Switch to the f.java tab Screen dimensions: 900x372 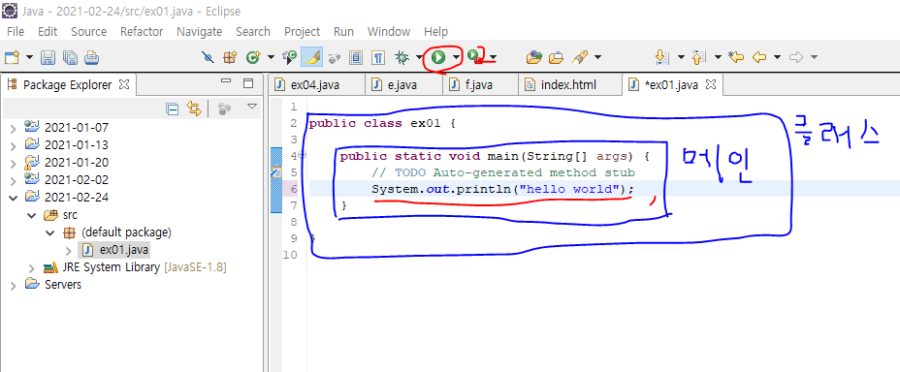pyautogui.click(x=480, y=85)
